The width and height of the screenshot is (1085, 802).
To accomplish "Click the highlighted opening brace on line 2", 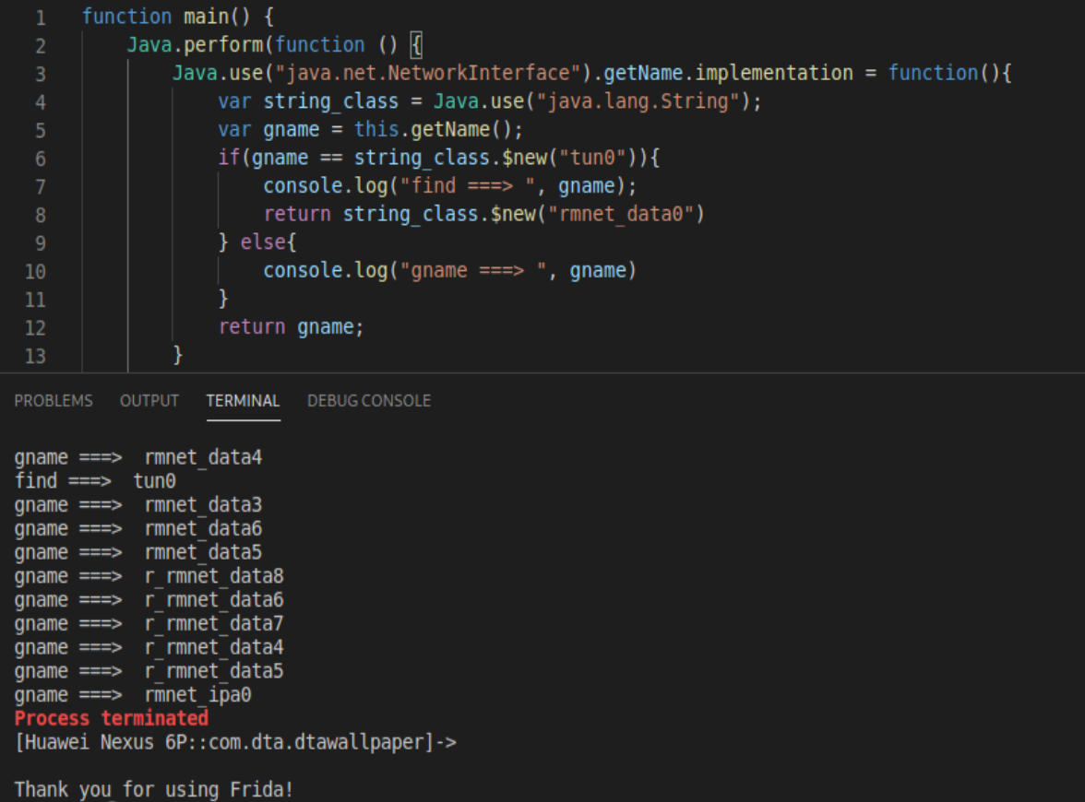I will tap(415, 45).
